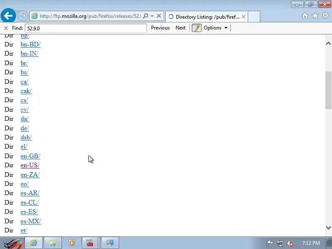Stop page loading with address bar X
The image size is (332, 249).
(159, 16)
